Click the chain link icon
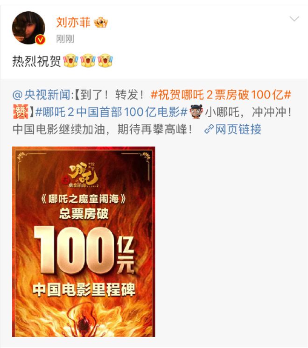 click(209, 129)
